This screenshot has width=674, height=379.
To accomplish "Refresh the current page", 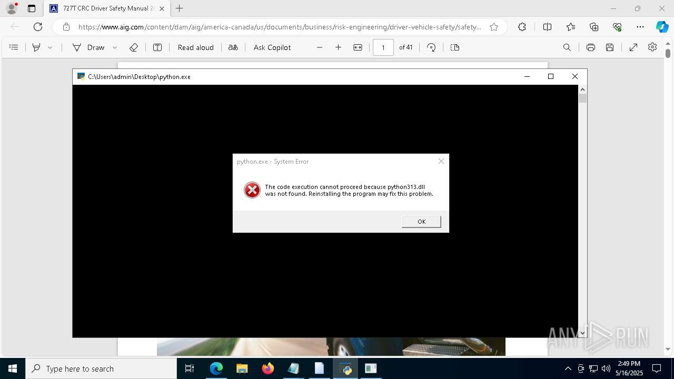I will 38,27.
